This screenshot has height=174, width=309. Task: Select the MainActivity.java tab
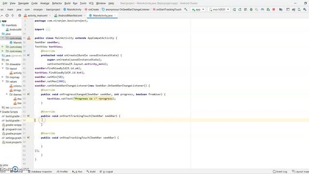tap(102, 15)
